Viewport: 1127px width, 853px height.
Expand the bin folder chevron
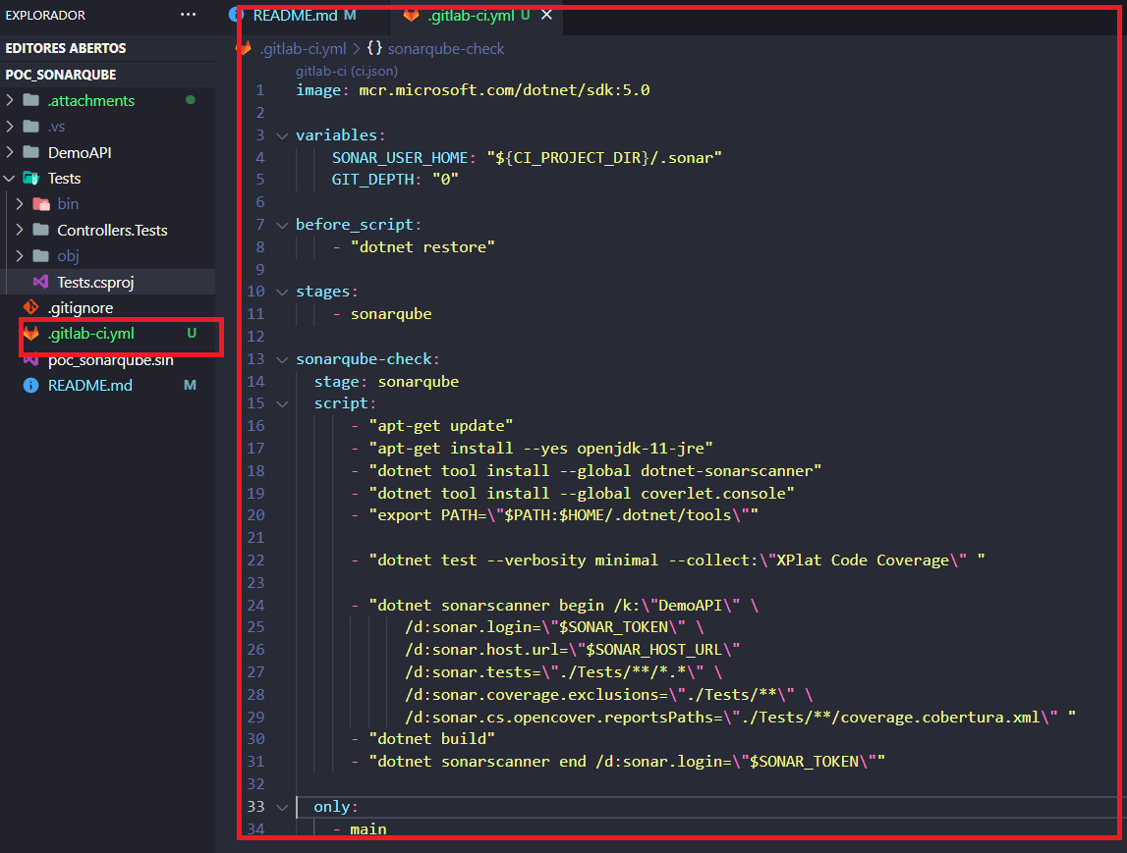pos(20,204)
